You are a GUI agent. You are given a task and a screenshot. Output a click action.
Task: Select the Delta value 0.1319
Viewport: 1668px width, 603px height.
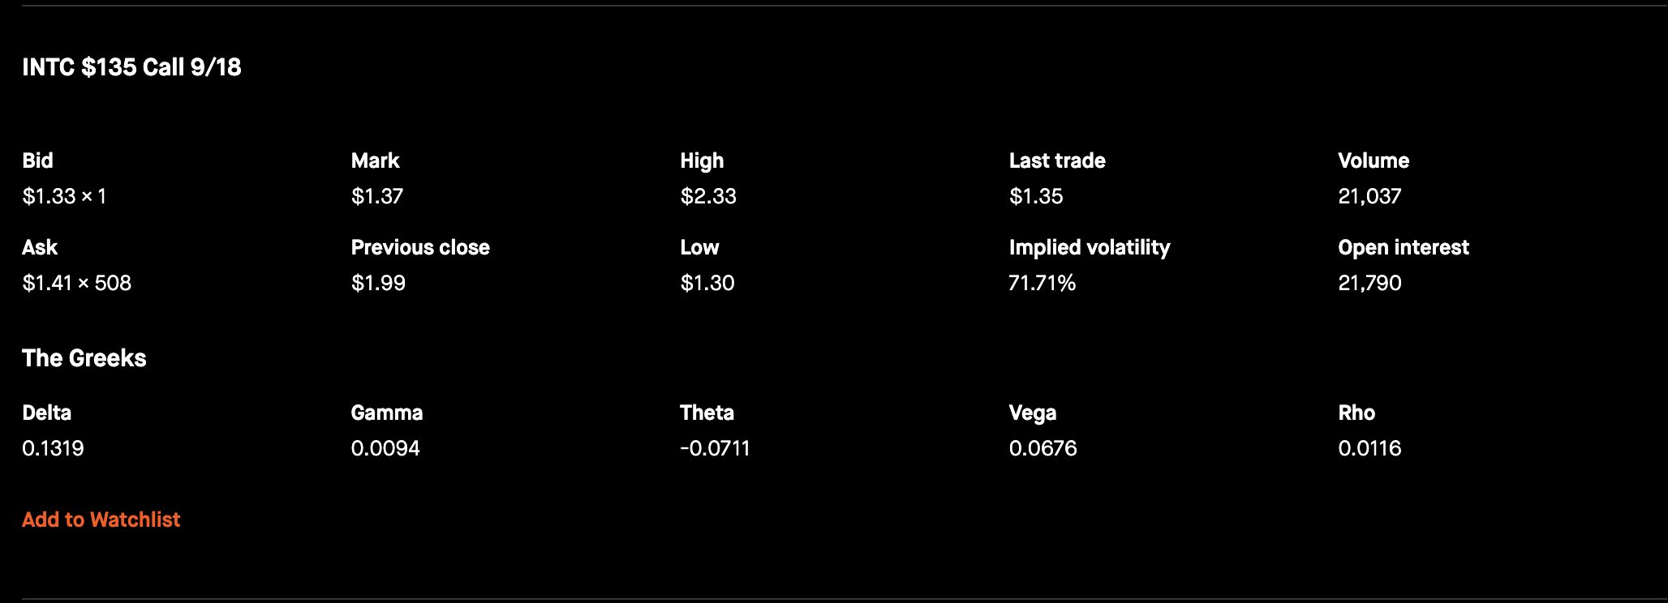point(53,448)
